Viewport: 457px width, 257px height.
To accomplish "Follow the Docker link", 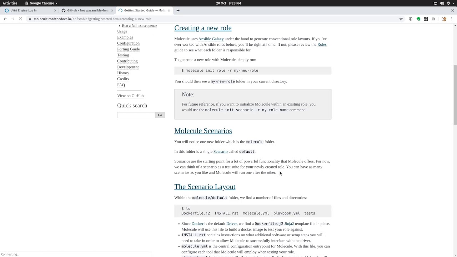I will (x=197, y=224).
